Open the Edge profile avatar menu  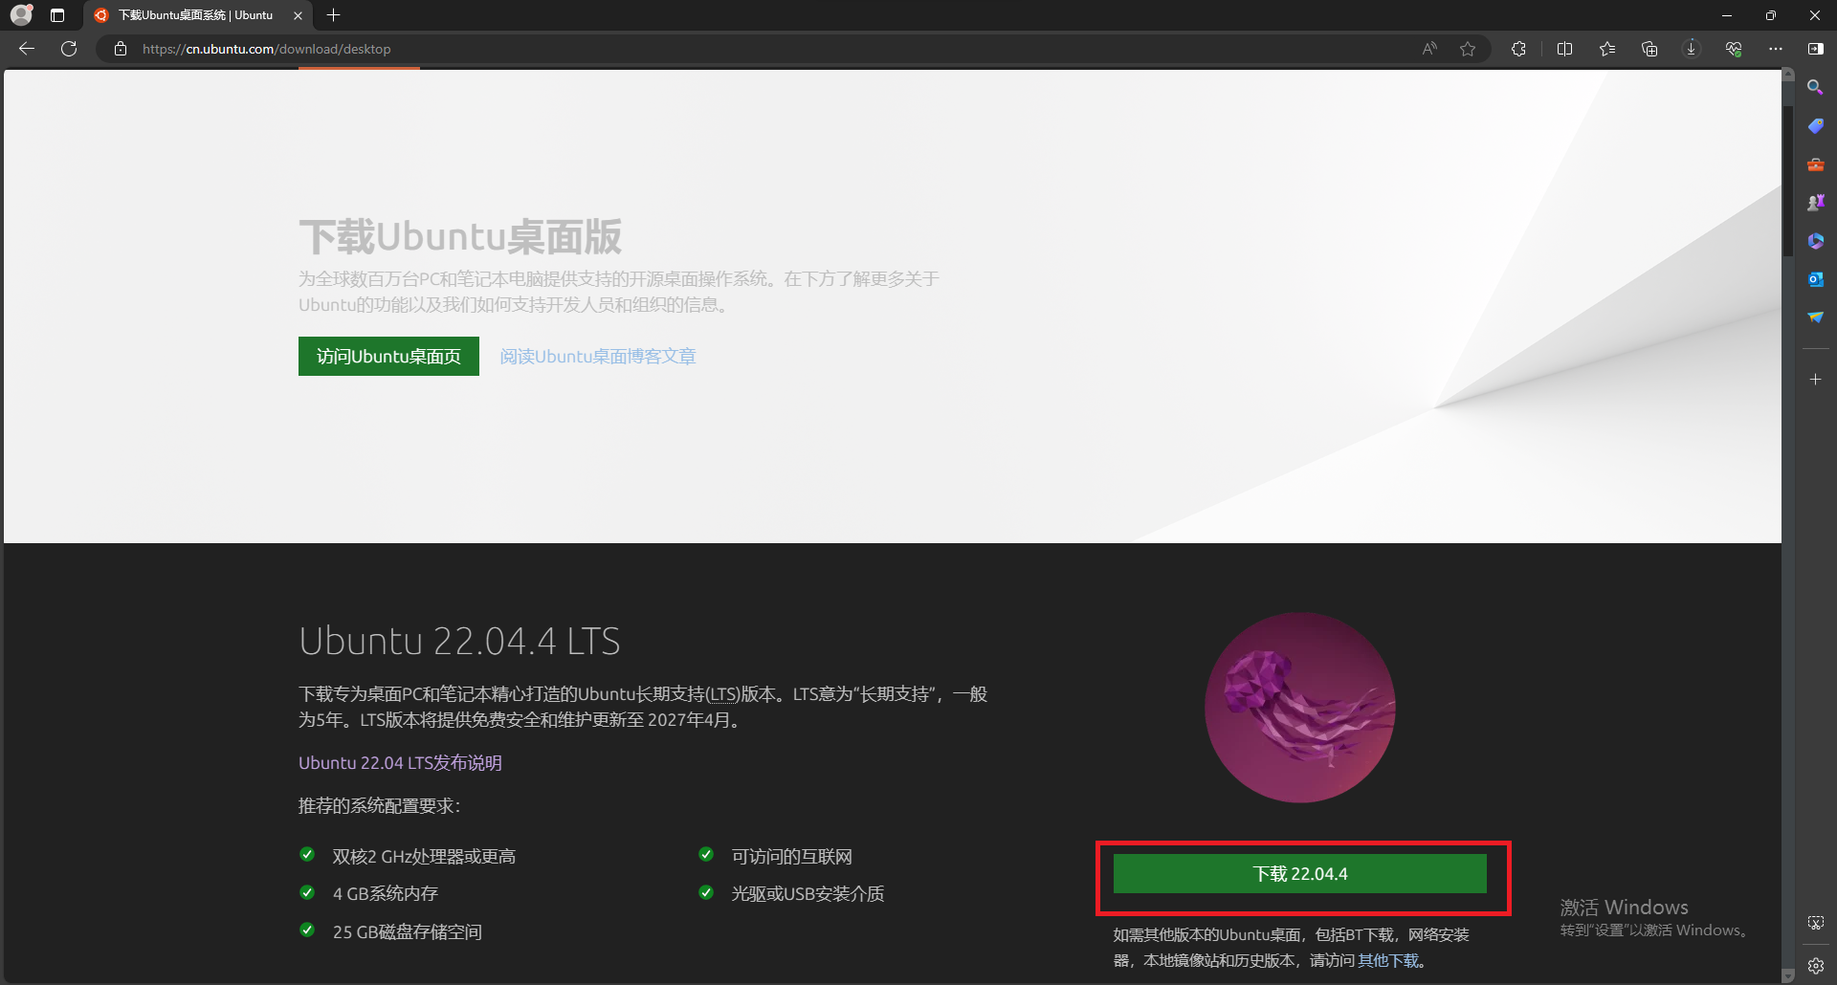21,15
